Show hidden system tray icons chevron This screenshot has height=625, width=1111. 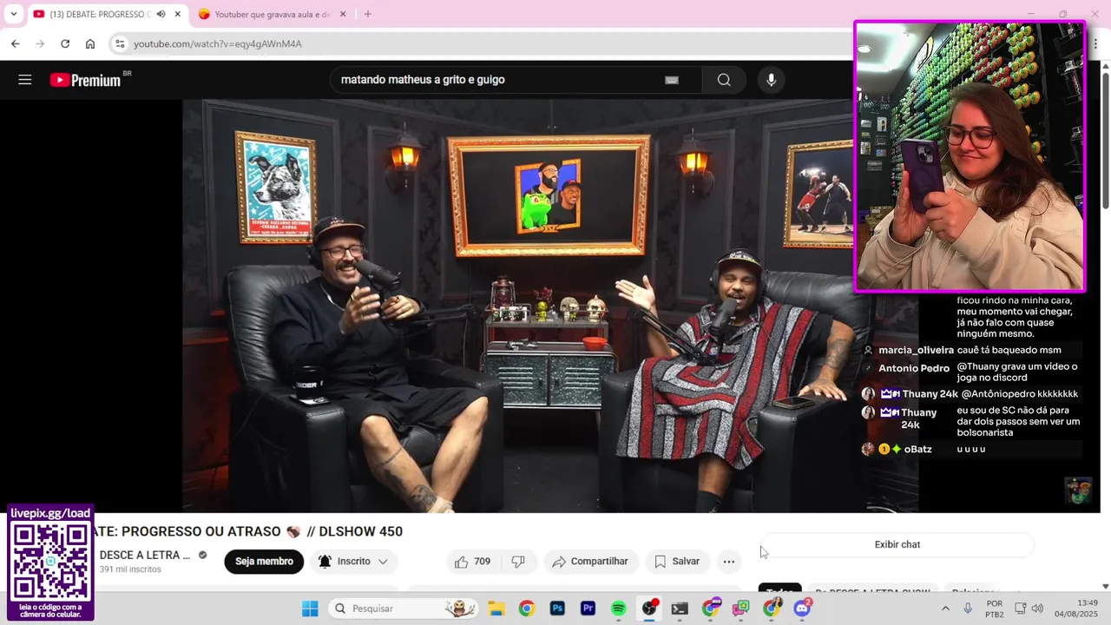coord(945,609)
